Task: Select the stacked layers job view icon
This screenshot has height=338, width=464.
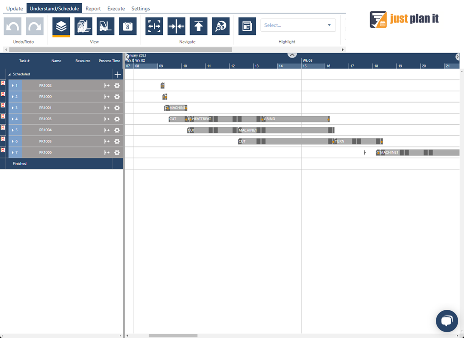Action: tap(61, 26)
